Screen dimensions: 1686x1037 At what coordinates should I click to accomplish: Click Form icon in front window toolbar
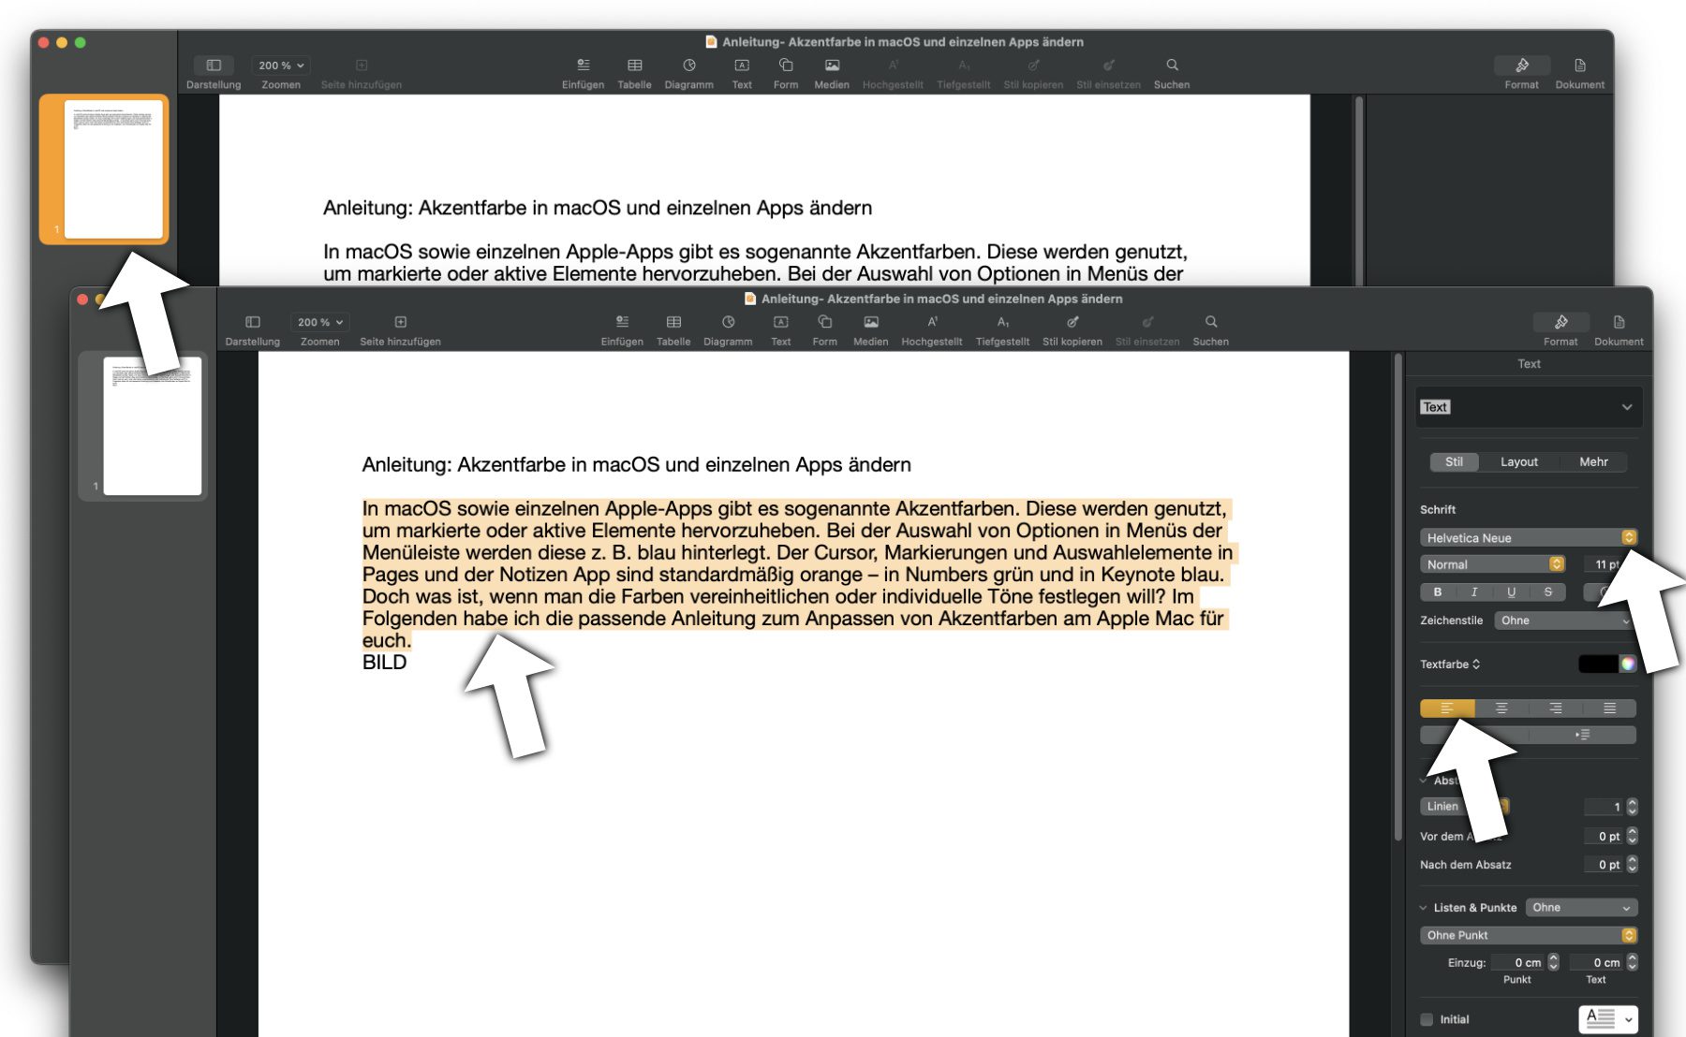point(824,322)
